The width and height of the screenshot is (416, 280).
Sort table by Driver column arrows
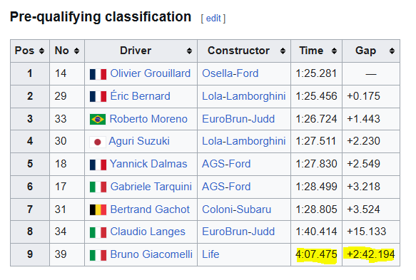click(189, 51)
